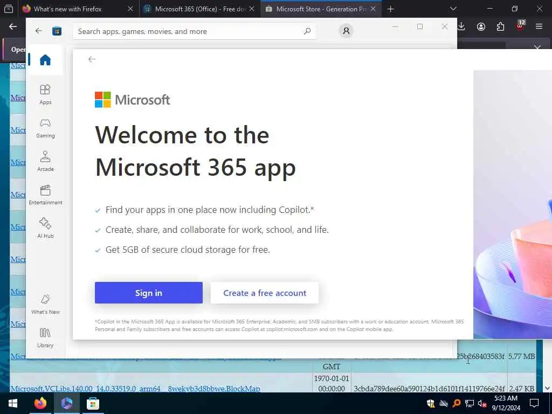This screenshot has width=552, height=414.
Task: Open Microsoft.VCLibs arm64 BlockMap link
Action: (135, 389)
